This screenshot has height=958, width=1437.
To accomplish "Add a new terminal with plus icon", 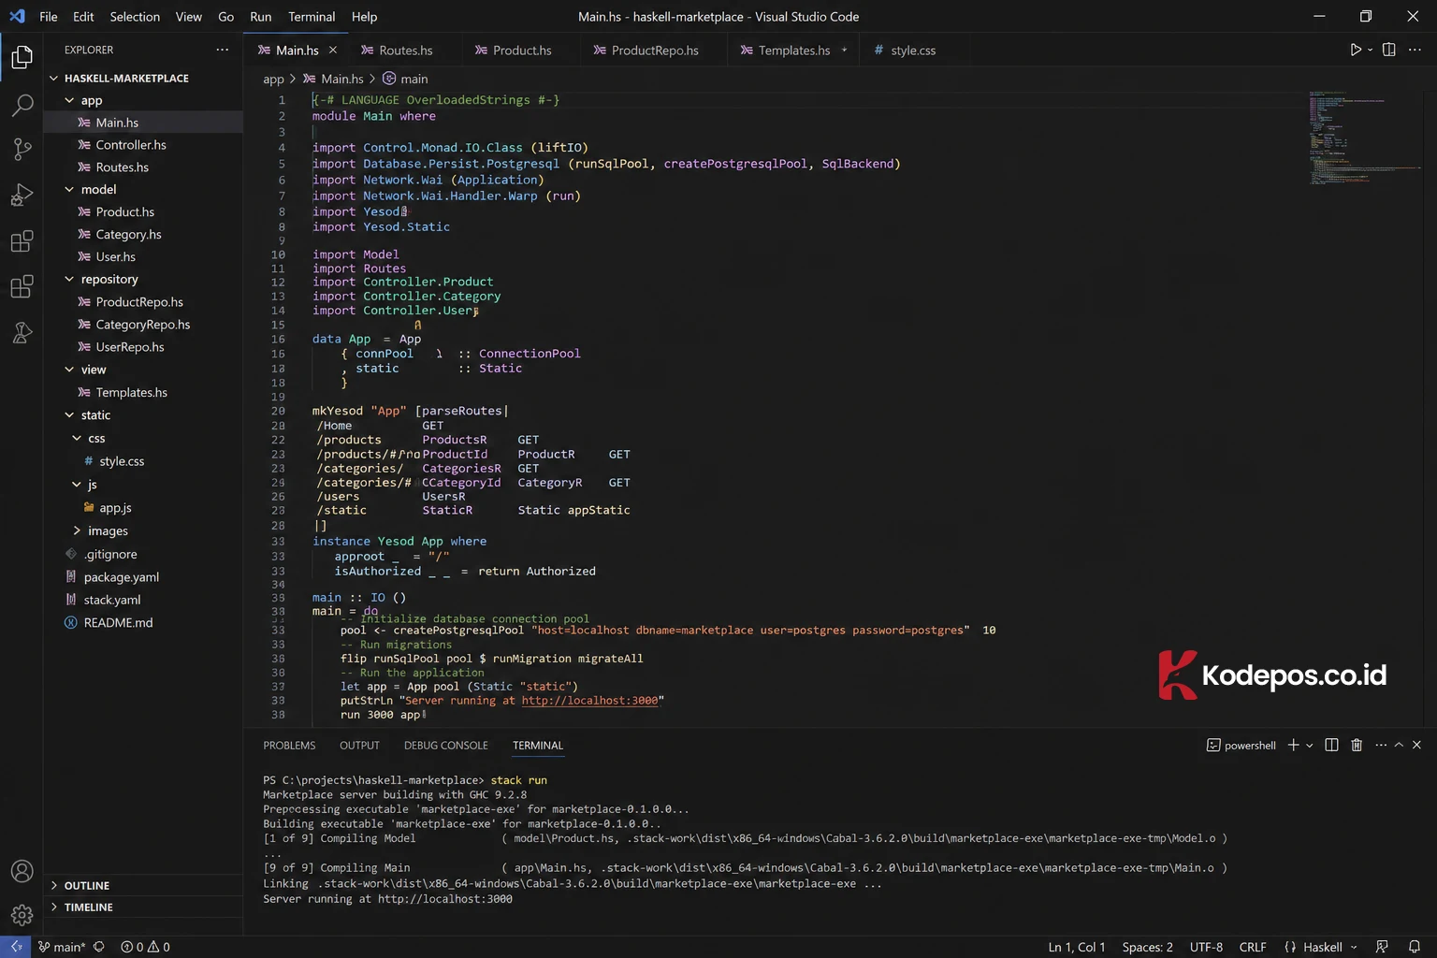I will 1293,745.
